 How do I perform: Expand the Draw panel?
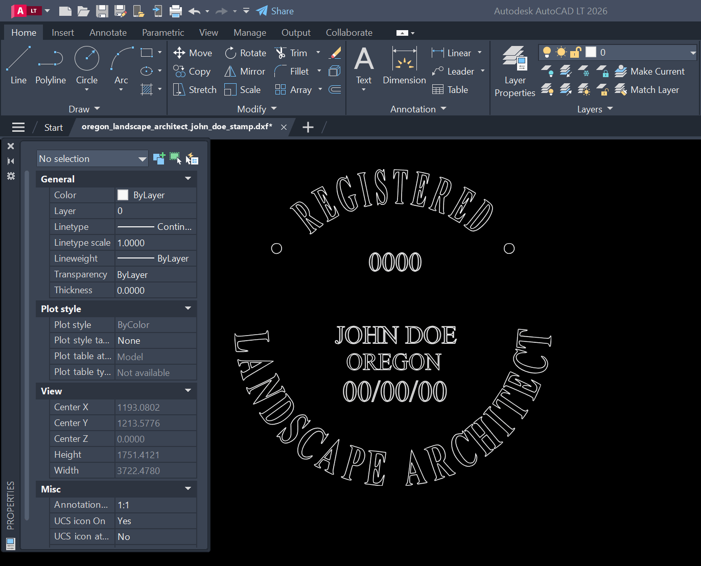84,109
